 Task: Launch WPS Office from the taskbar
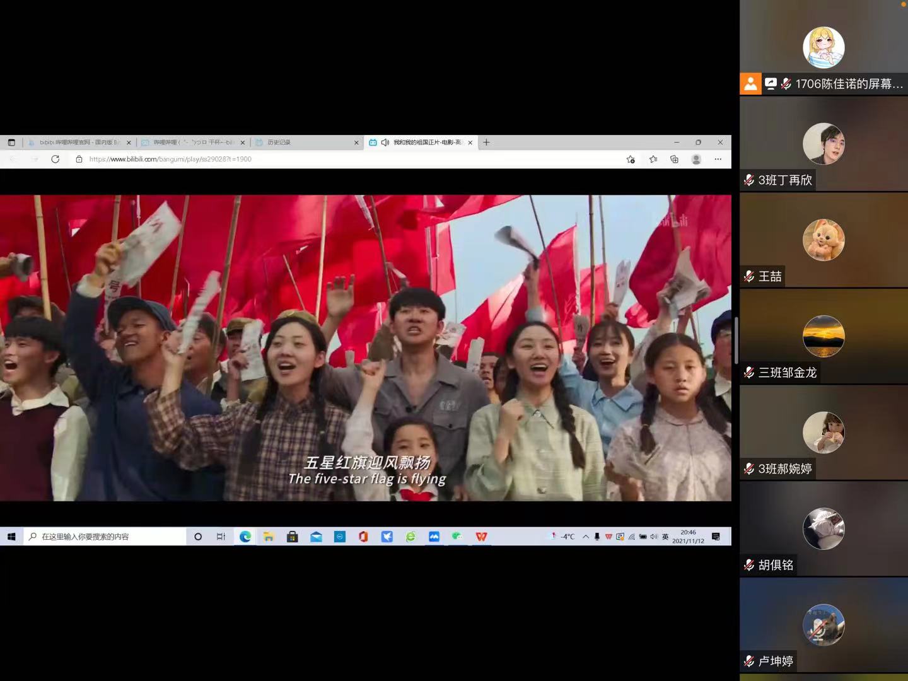(x=481, y=537)
